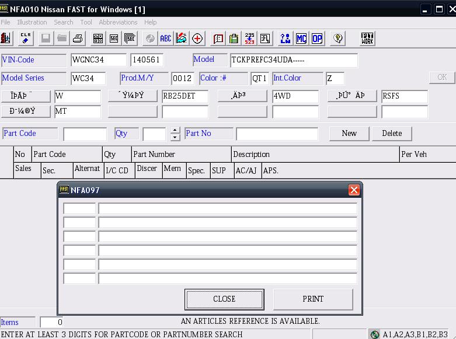Open the File menu

5,22
